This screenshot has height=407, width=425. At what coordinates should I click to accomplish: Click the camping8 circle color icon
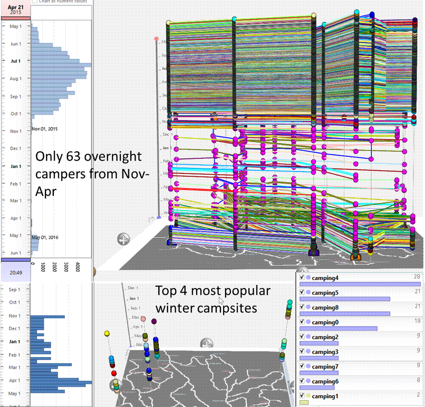(308, 308)
